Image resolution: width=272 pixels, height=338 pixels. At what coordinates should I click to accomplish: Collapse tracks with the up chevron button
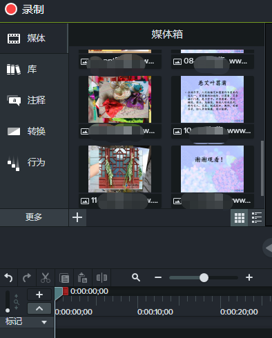39,308
